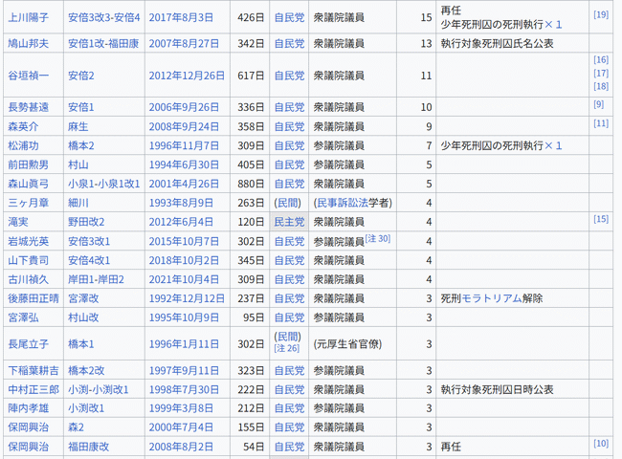Click the date 2017年8月3日
Screen dimensions: 622x459
click(x=181, y=17)
